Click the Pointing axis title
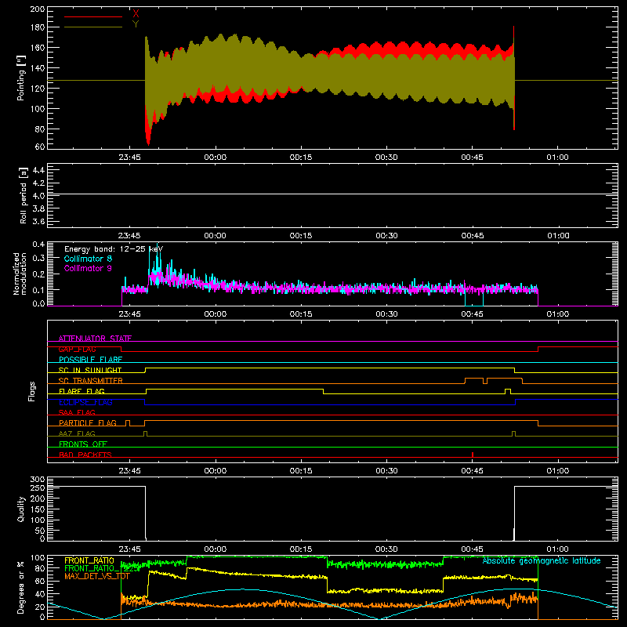Screen dimensions: 627x627 tap(21, 78)
